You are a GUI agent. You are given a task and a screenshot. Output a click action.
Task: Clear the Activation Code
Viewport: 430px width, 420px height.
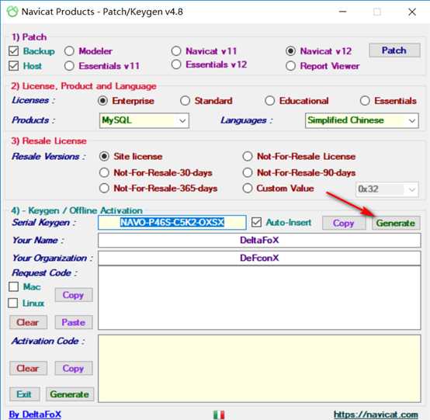tap(28, 368)
